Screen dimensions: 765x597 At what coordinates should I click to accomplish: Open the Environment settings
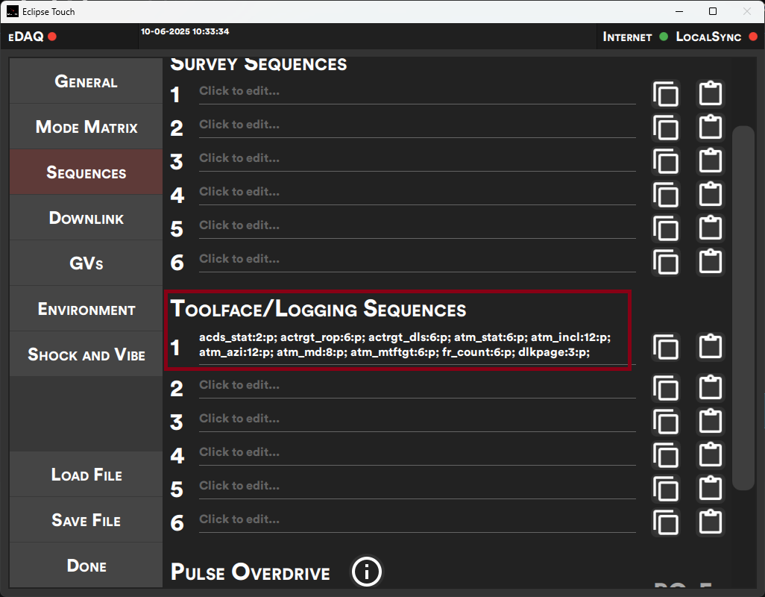85,308
